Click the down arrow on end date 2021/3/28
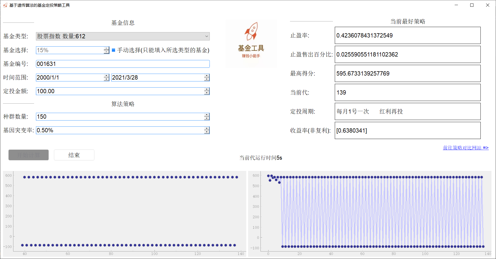Image resolution: width=496 pixels, height=259 pixels. [207, 79]
